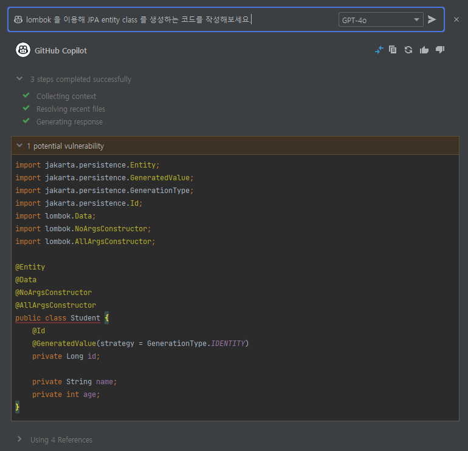Collapse the 1 potential vulnerability banner
This screenshot has height=451, width=468.
19,146
